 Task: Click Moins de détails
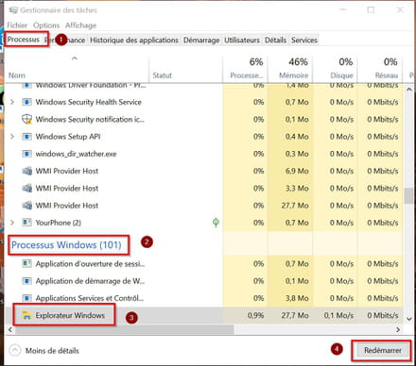coord(52,351)
